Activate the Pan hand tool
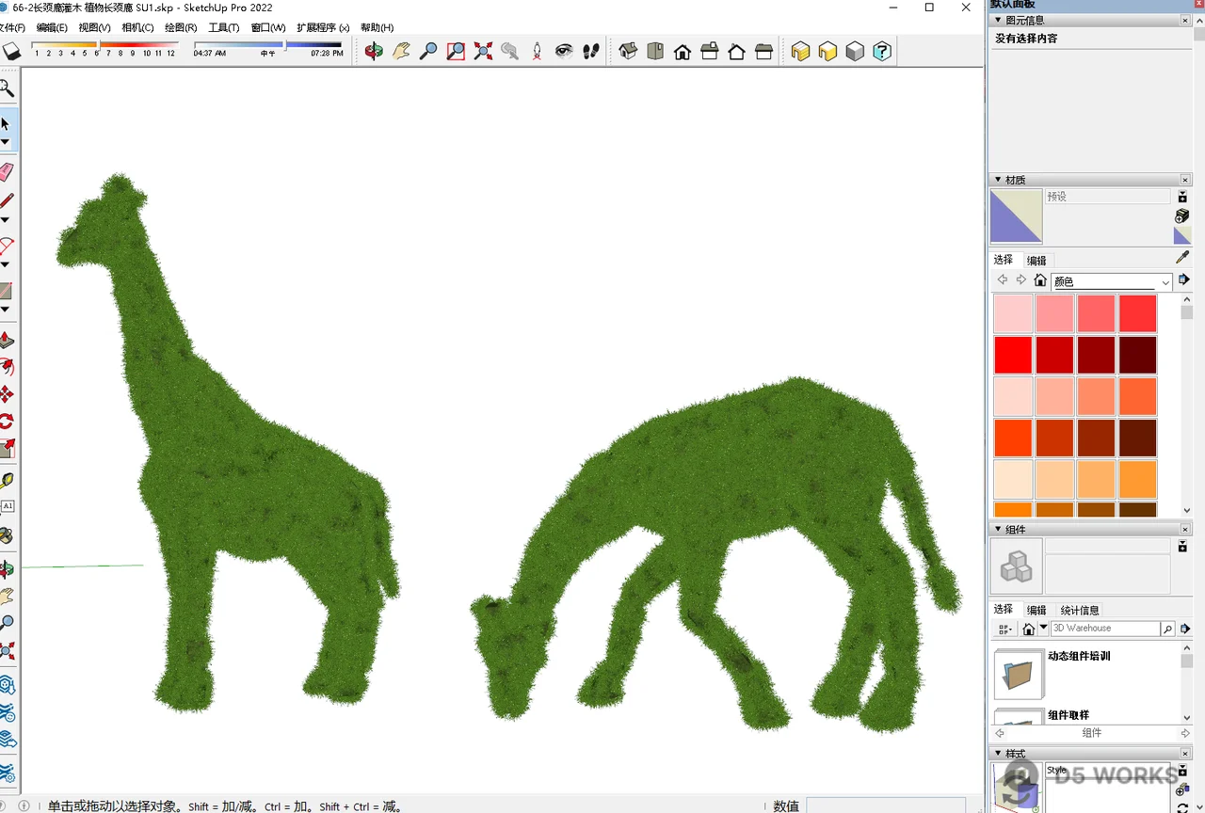This screenshot has width=1205, height=813. coord(401,51)
